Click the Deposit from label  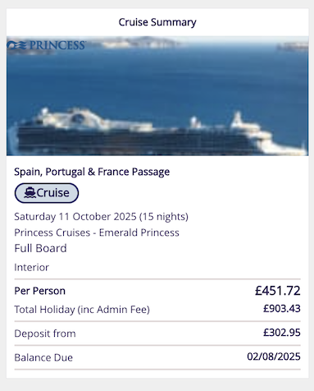pyautogui.click(x=45, y=333)
